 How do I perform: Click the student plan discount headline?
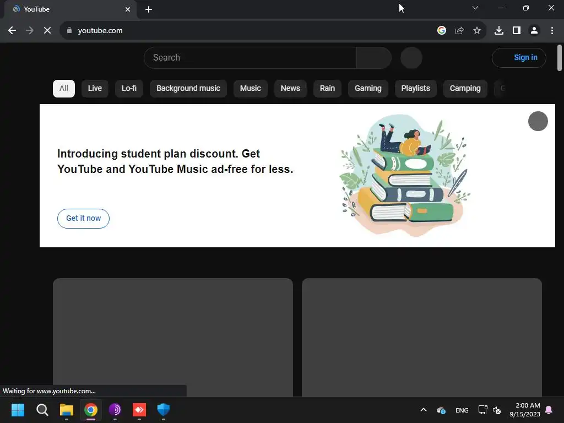175,161
